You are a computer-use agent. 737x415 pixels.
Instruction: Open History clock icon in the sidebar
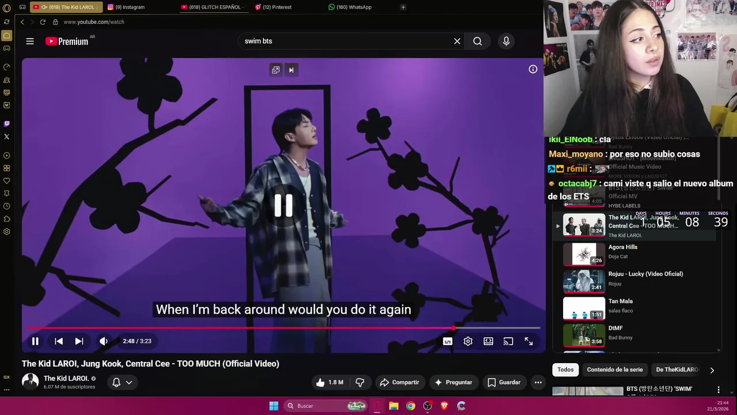(7, 206)
